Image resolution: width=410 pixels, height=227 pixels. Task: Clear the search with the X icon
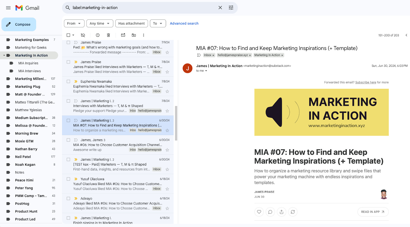click(220, 8)
